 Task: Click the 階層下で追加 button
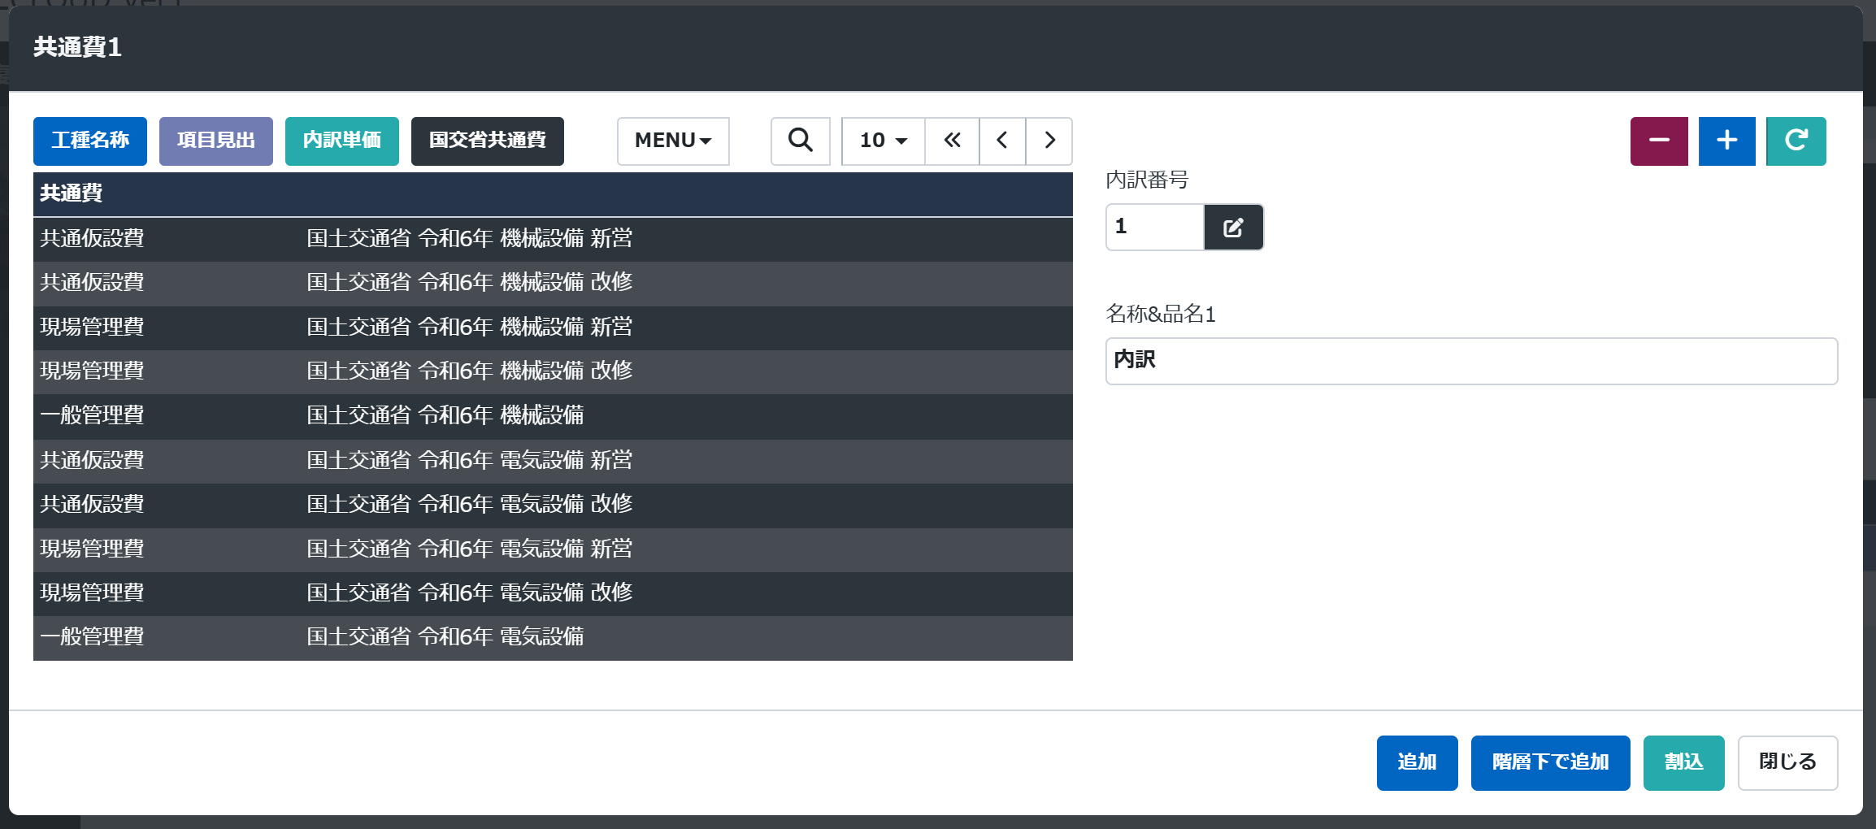(x=1551, y=762)
